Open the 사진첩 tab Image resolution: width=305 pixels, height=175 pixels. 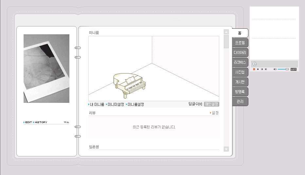tap(240, 72)
